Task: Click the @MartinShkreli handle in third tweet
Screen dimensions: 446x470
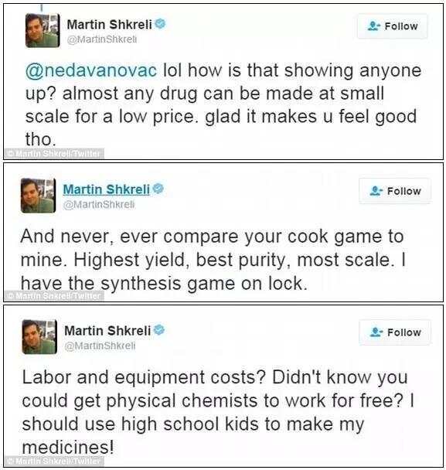Action: (100, 346)
